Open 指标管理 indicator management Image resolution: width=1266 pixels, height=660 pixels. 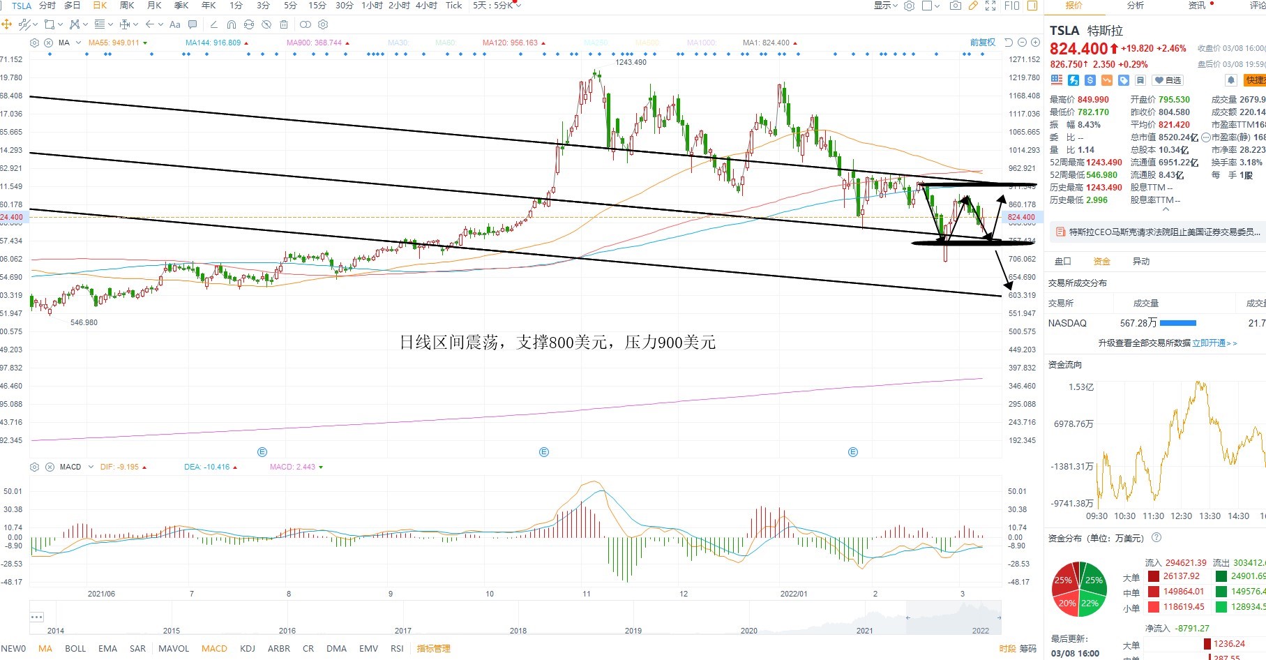[x=433, y=648]
